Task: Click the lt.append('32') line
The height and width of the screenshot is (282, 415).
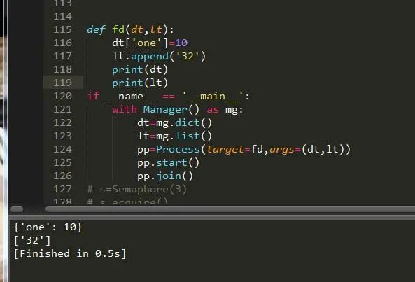Action: [159, 57]
